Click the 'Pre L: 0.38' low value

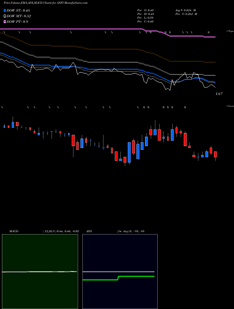(146, 18)
